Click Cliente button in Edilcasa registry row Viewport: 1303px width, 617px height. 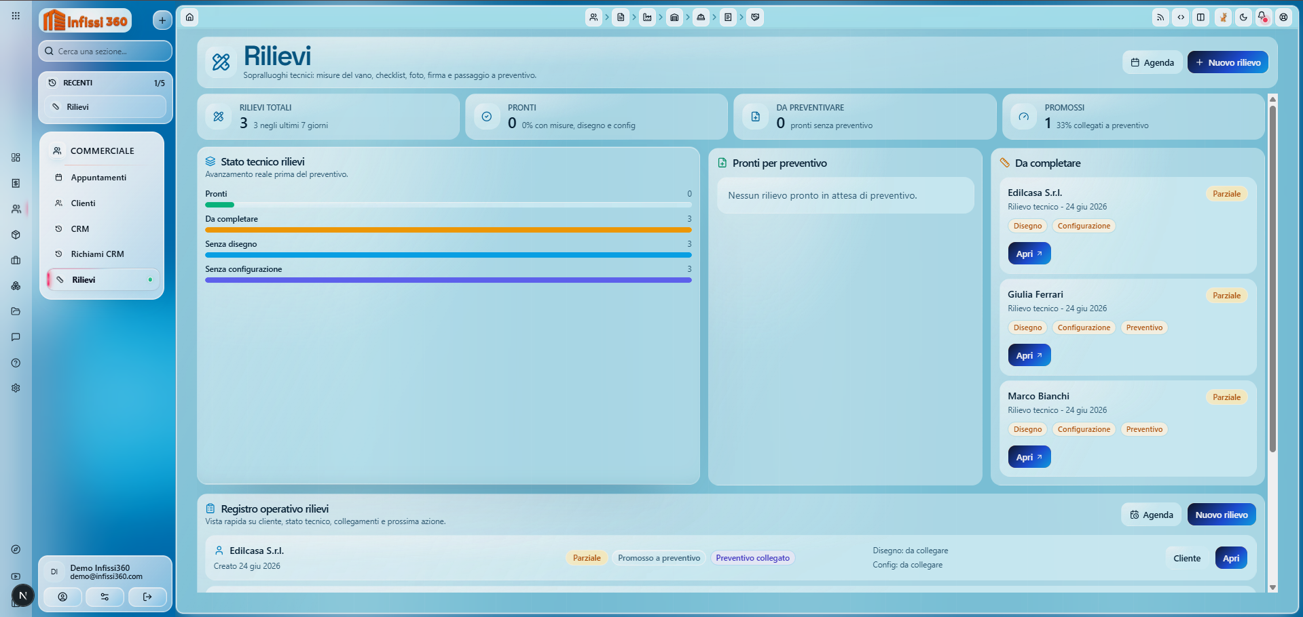point(1187,558)
